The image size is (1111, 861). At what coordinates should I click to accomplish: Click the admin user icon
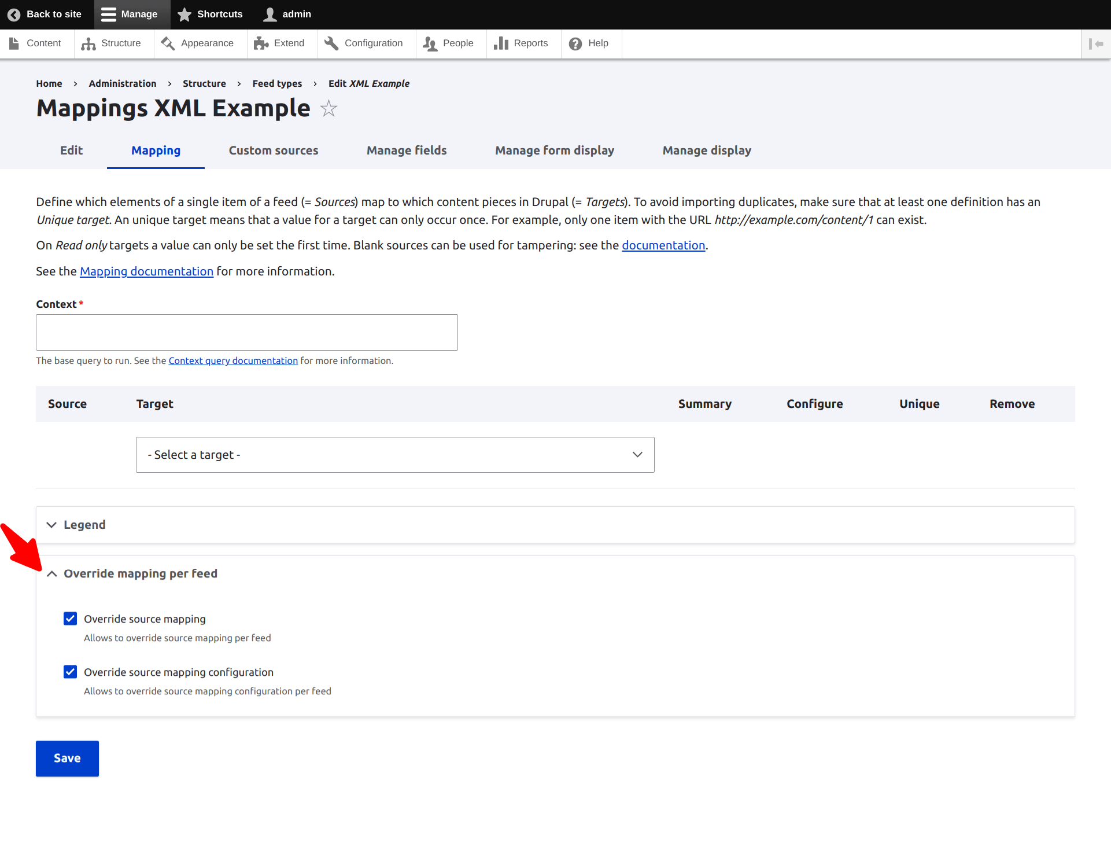click(x=270, y=14)
